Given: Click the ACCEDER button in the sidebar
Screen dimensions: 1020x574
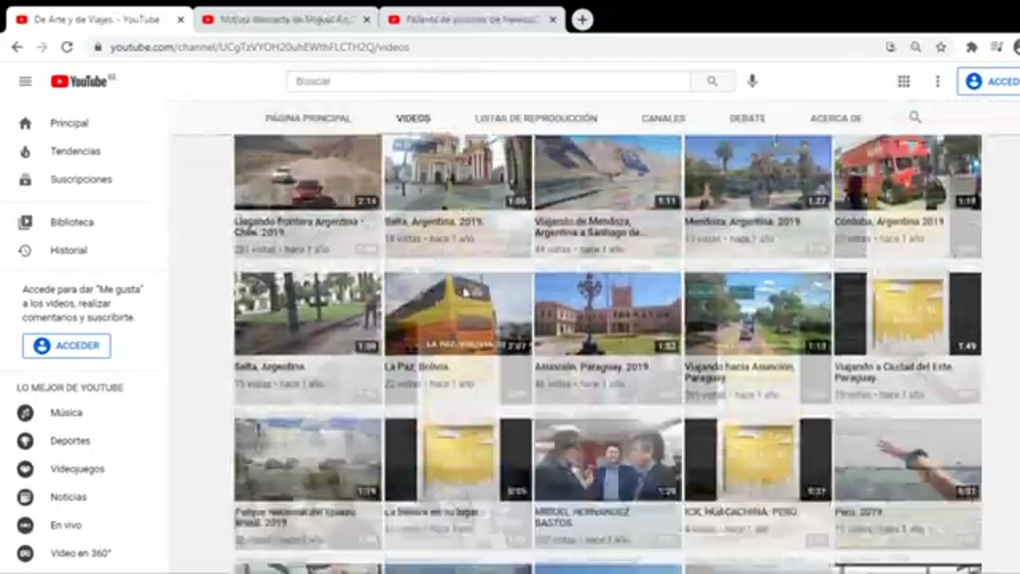Looking at the screenshot, I should pyautogui.click(x=67, y=346).
